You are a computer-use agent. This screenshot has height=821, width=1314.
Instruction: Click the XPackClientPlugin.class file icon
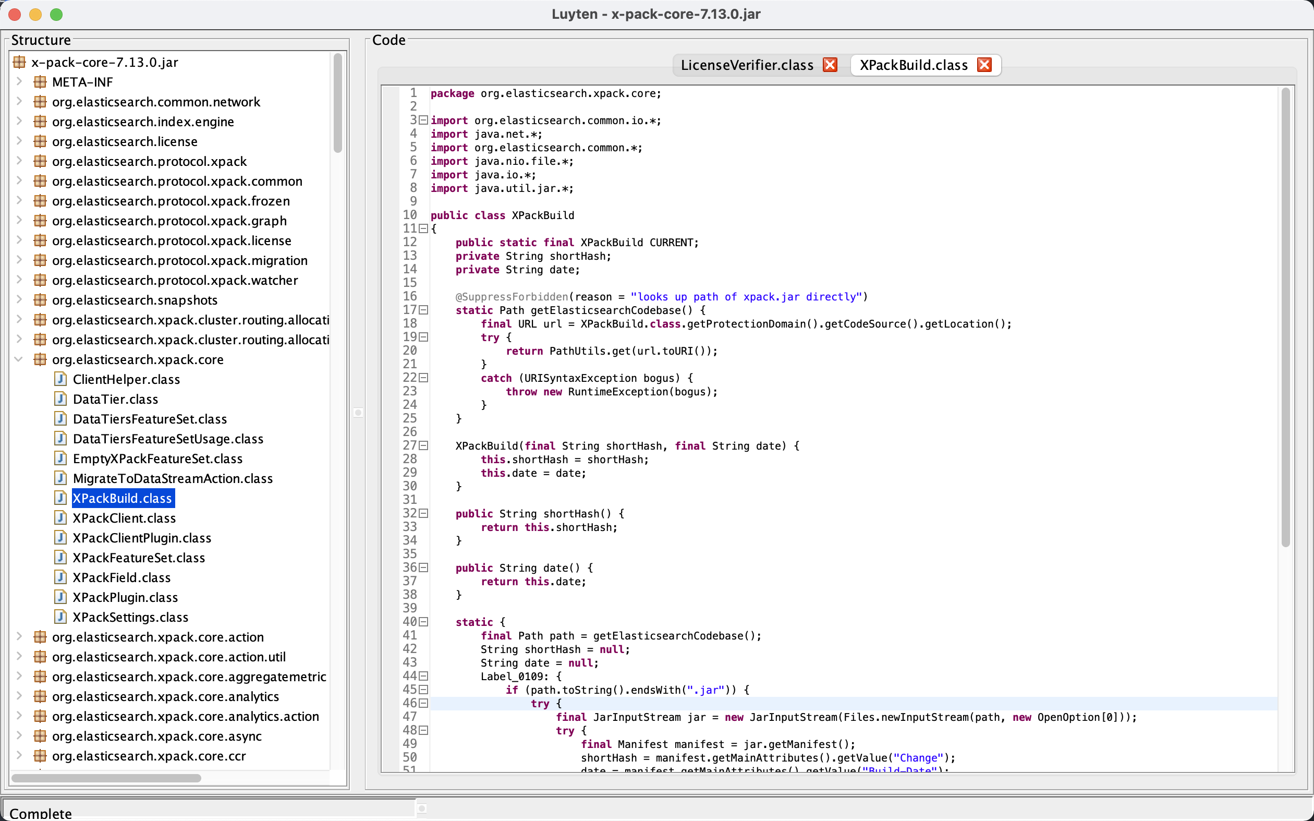(x=61, y=538)
